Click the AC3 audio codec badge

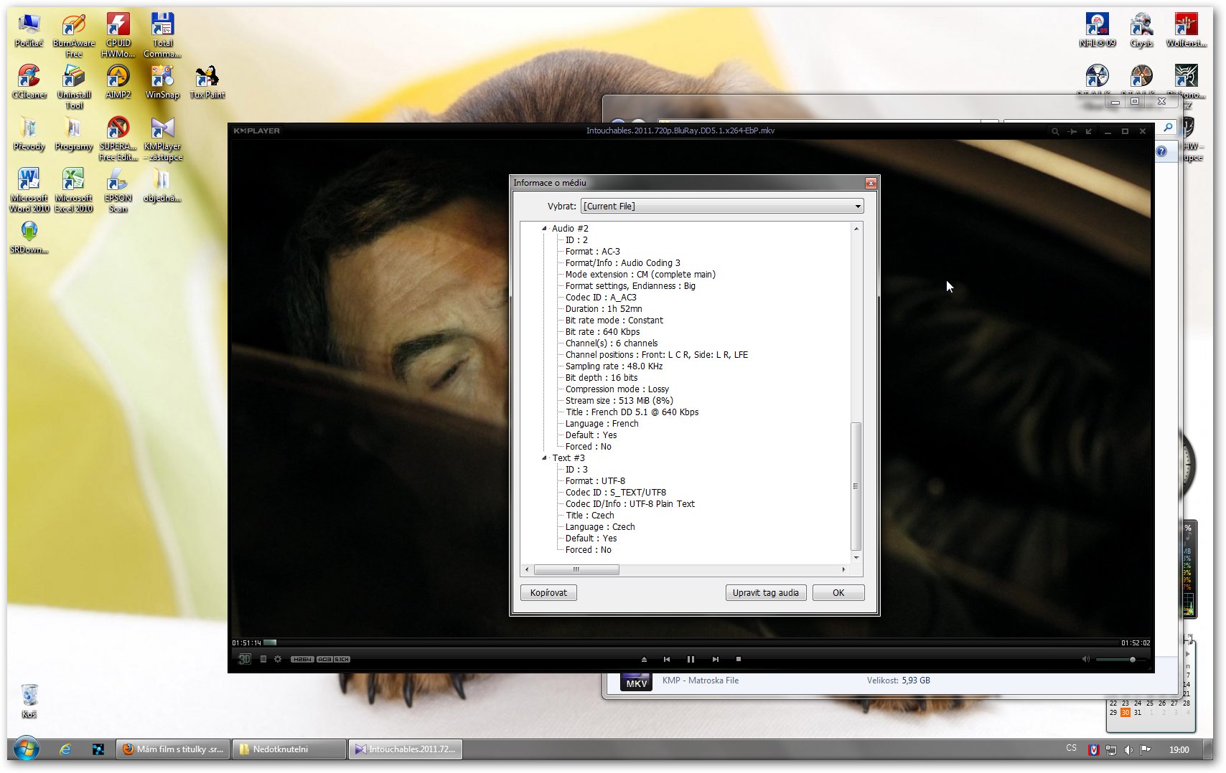[324, 659]
